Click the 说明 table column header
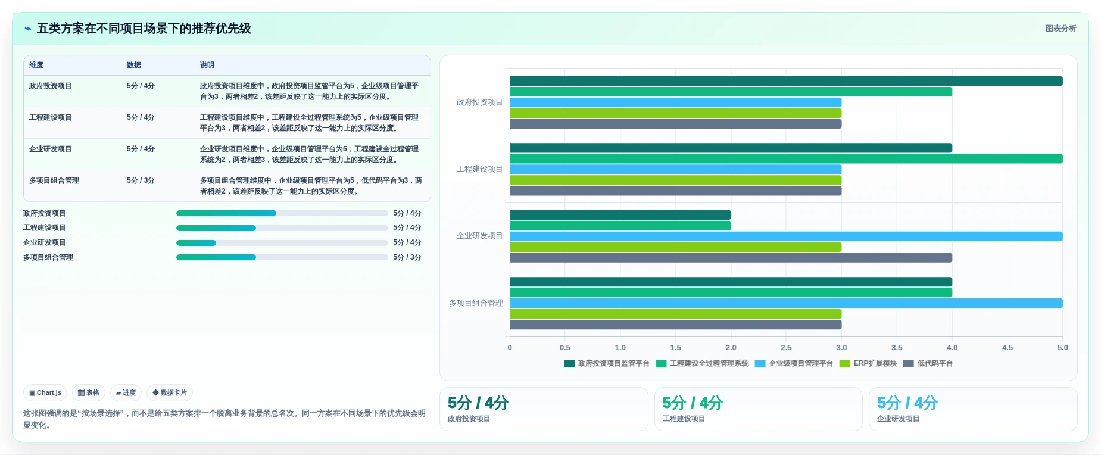 [x=207, y=65]
